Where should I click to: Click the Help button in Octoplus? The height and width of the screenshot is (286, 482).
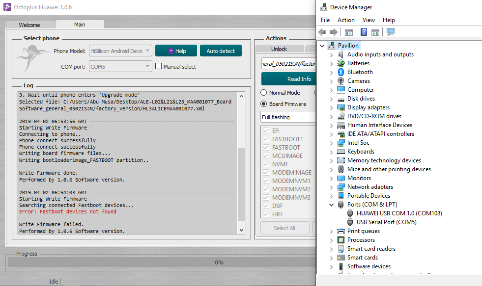[x=176, y=51]
